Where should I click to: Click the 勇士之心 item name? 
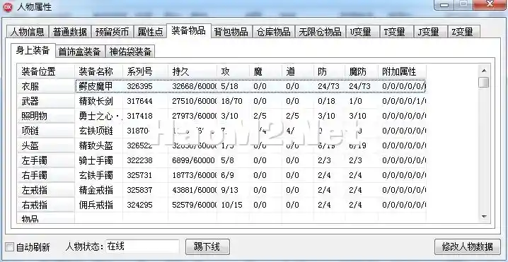tap(100, 116)
